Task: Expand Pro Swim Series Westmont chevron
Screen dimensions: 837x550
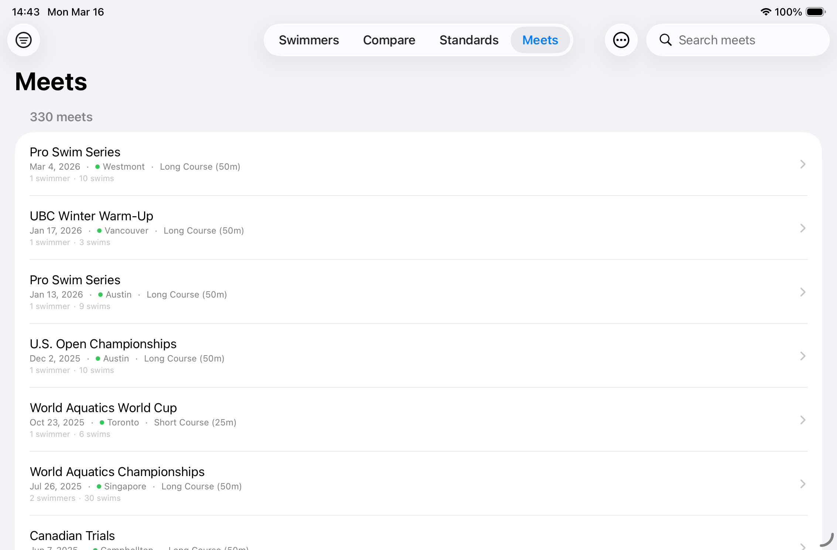Action: pos(802,164)
